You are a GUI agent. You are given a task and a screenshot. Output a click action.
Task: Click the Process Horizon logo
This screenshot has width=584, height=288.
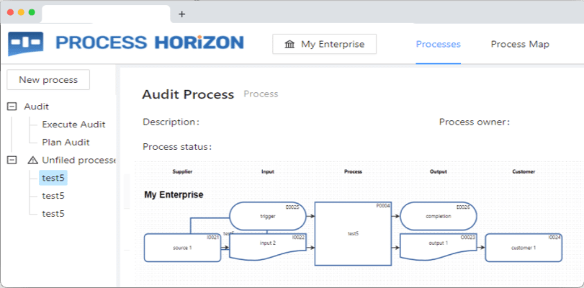[126, 43]
